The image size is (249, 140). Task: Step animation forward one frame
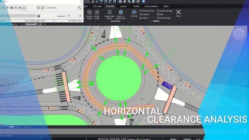coord(16,8)
